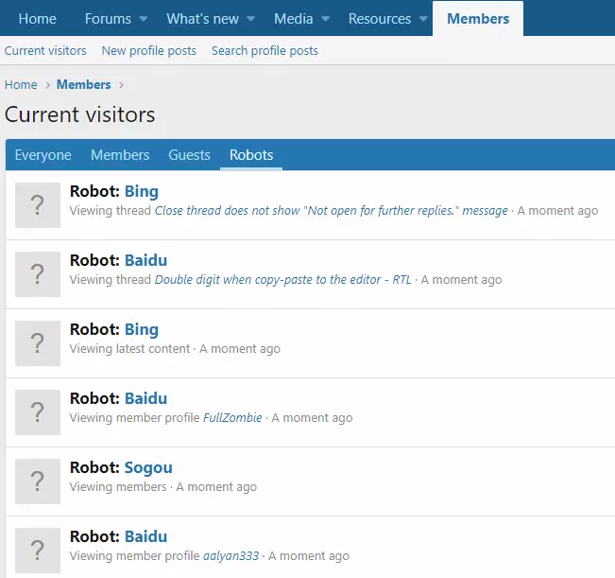Click avatar of Bing robot viewing Close thread topic
The height and width of the screenshot is (578, 615).
tap(38, 205)
